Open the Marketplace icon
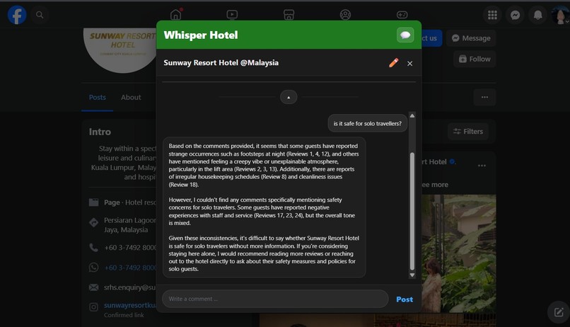The width and height of the screenshot is (570, 327). click(x=289, y=15)
